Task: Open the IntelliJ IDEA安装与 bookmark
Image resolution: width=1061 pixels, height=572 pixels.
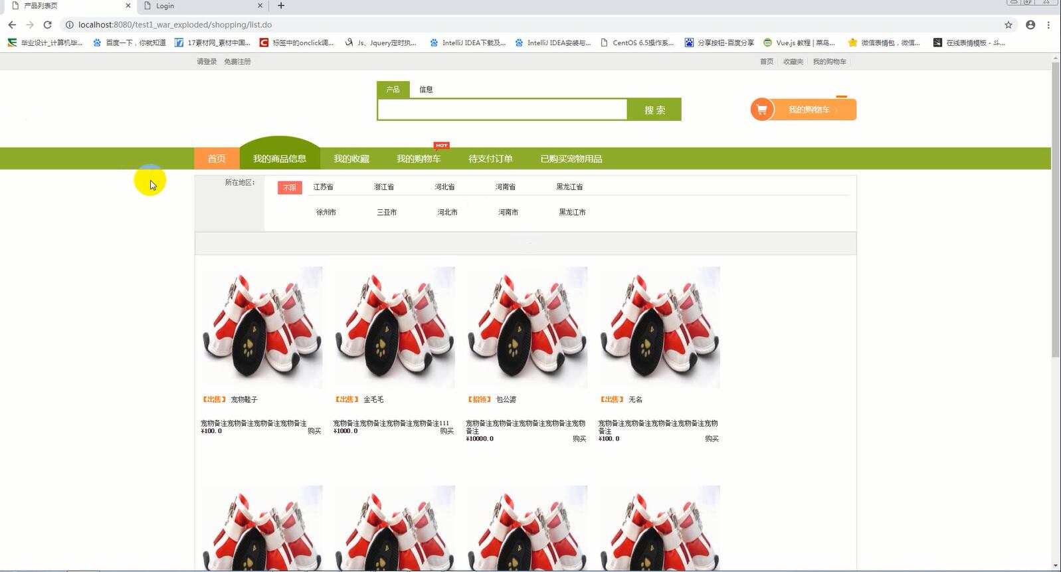Action: coord(553,43)
